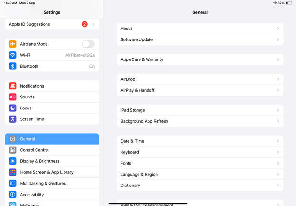Open Screen Time settings
This screenshot has width=296, height=206.
[x=52, y=119]
